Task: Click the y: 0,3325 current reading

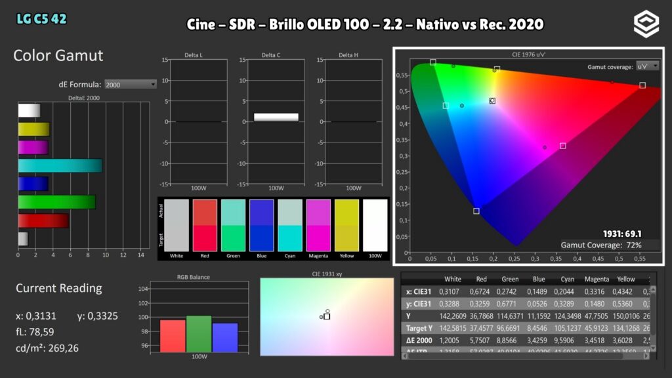Action: (97, 316)
